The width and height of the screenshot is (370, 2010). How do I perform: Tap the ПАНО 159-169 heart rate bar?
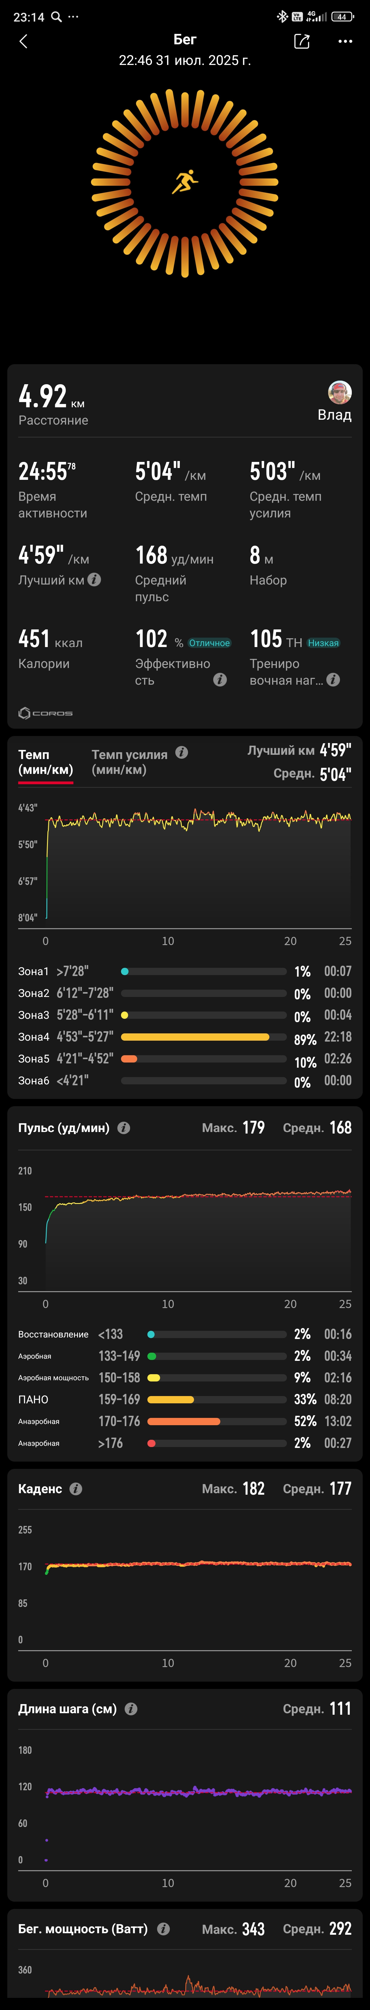point(217,1400)
